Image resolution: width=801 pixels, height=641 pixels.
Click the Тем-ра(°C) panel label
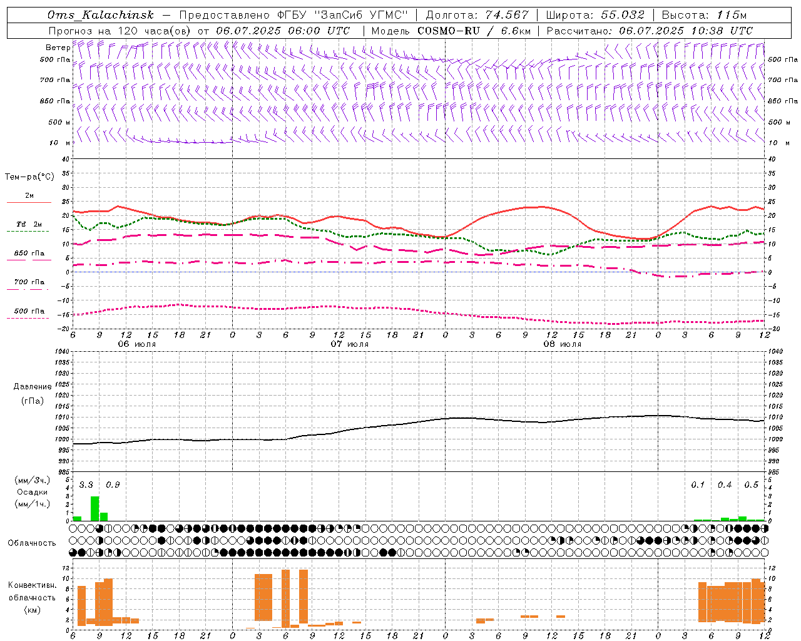(29, 177)
